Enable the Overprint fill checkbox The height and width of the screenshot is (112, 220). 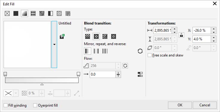click(x=35, y=105)
